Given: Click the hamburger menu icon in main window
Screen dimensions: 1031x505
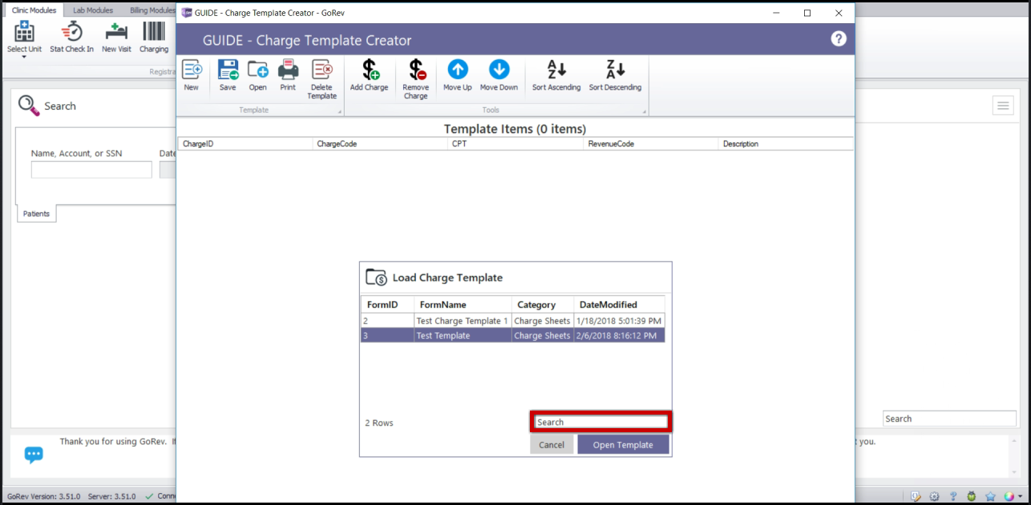Looking at the screenshot, I should pyautogui.click(x=1003, y=106).
